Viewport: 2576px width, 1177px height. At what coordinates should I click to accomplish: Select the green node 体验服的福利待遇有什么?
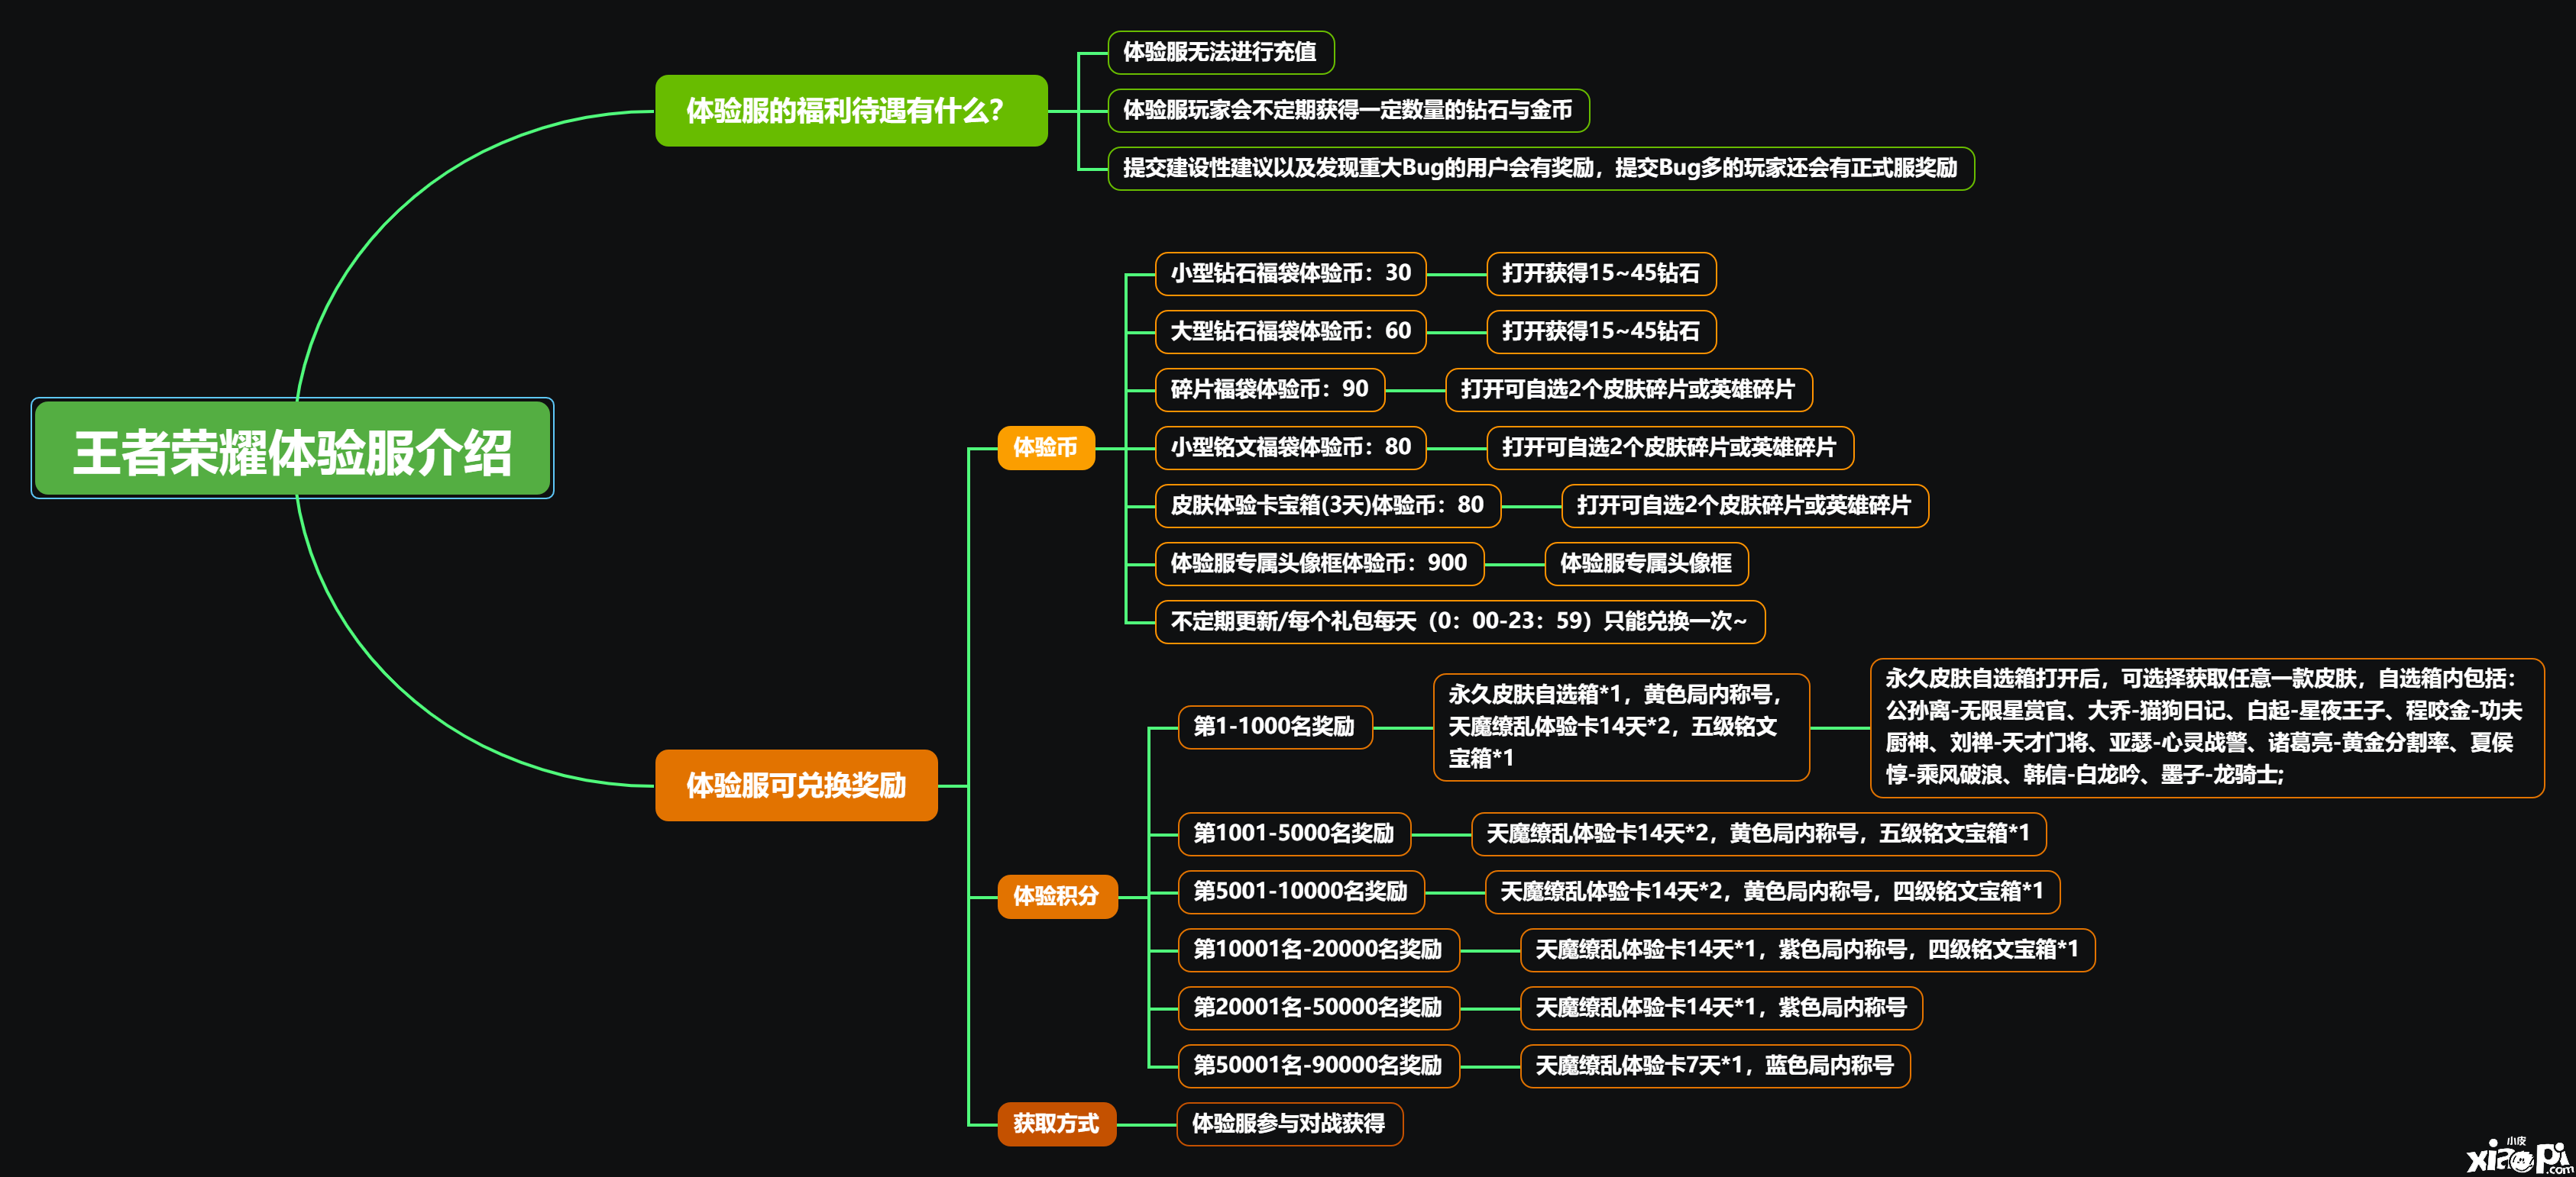point(851,111)
